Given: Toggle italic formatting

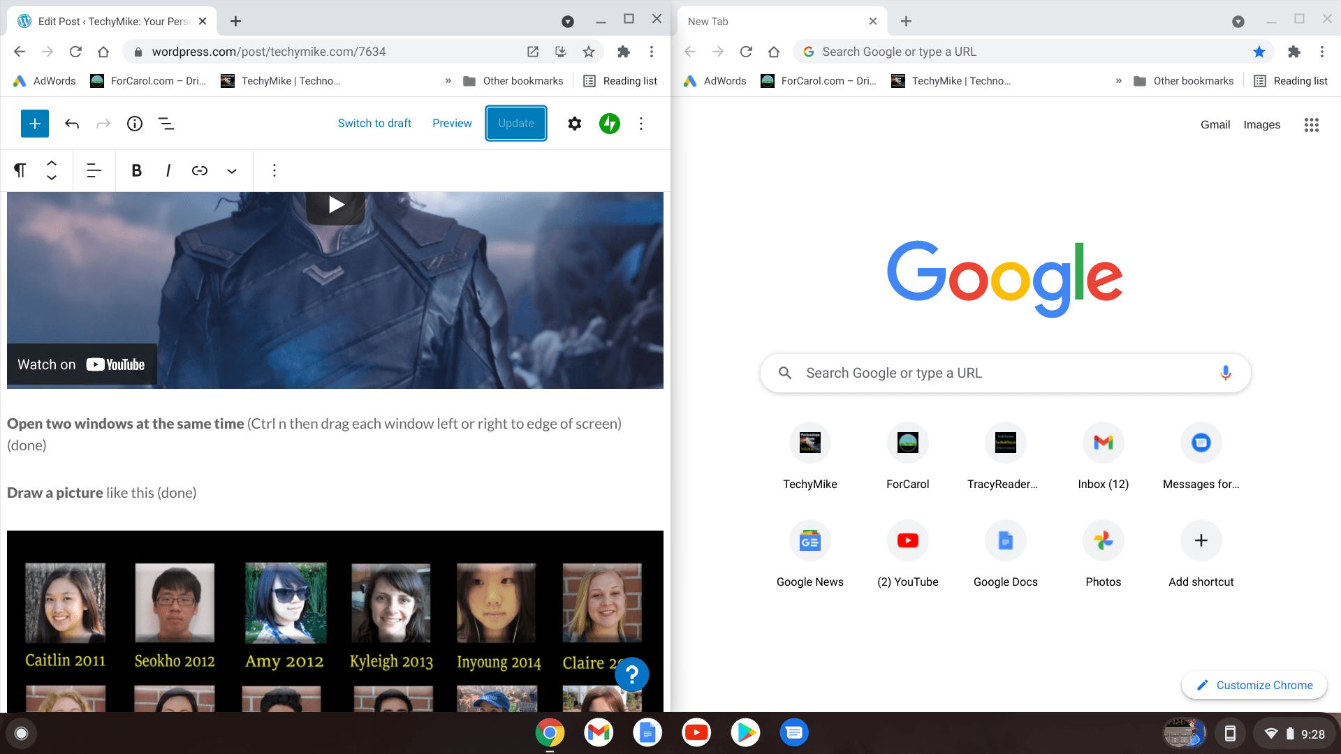Looking at the screenshot, I should click(168, 170).
